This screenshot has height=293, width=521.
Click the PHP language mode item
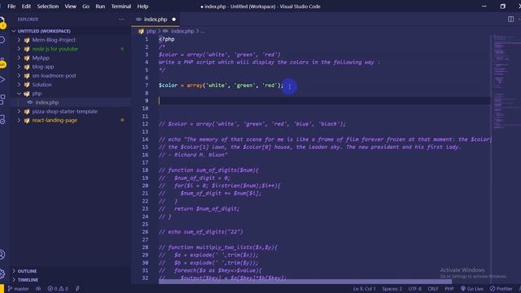click(449, 289)
